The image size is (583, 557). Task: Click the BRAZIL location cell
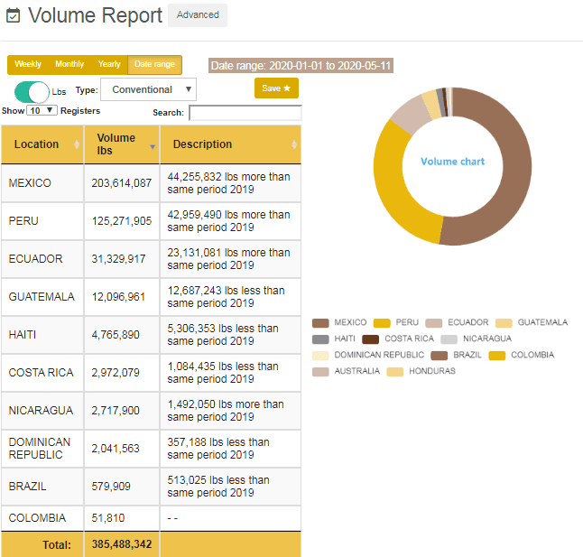click(42, 487)
